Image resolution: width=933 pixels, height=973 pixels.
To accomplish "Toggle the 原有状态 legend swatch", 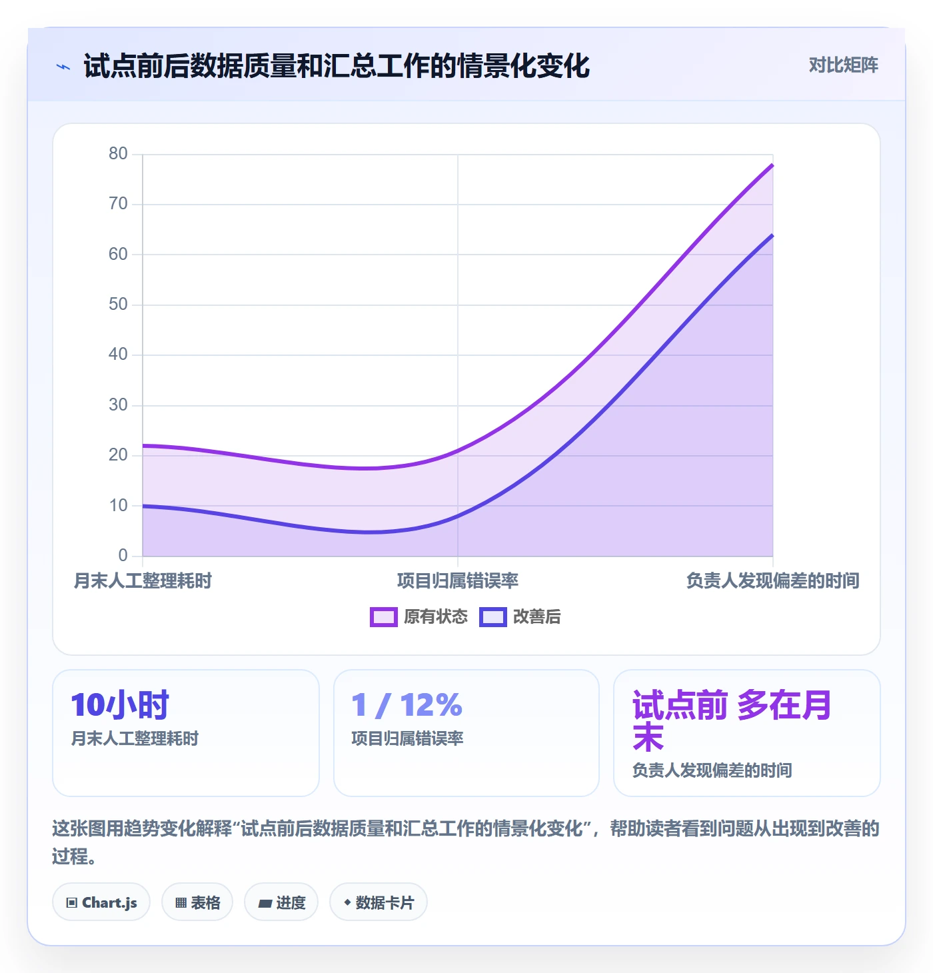I will [383, 617].
